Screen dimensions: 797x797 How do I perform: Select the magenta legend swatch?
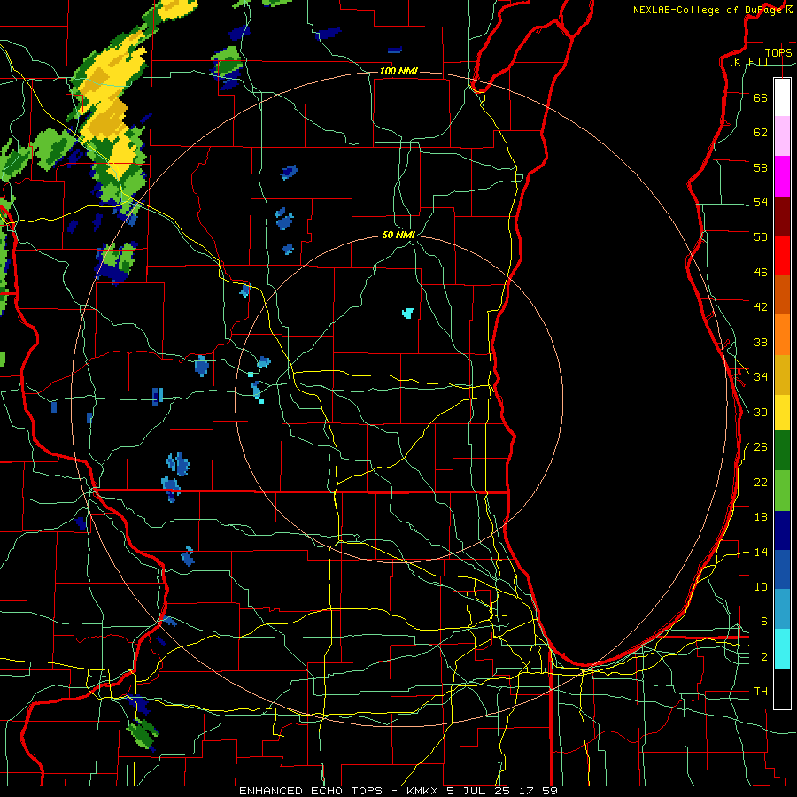click(782, 176)
